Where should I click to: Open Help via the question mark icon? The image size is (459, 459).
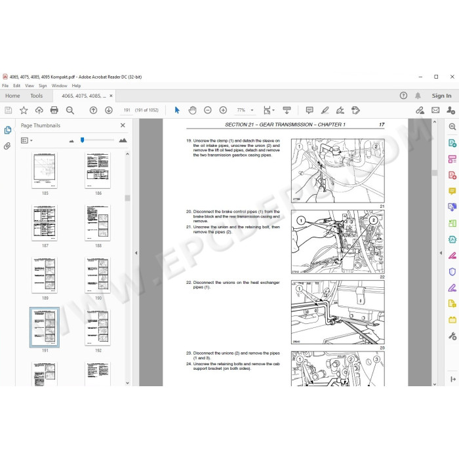click(403, 96)
